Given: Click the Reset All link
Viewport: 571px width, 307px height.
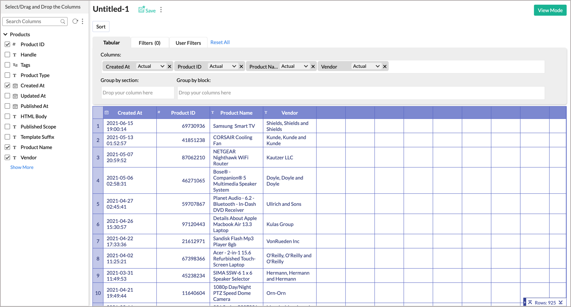Looking at the screenshot, I should click(x=220, y=42).
